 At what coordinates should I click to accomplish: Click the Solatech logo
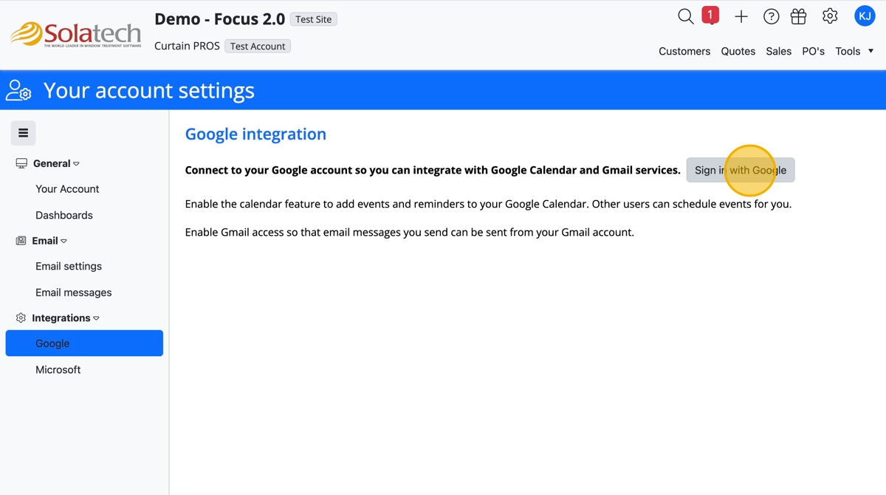pyautogui.click(x=75, y=35)
